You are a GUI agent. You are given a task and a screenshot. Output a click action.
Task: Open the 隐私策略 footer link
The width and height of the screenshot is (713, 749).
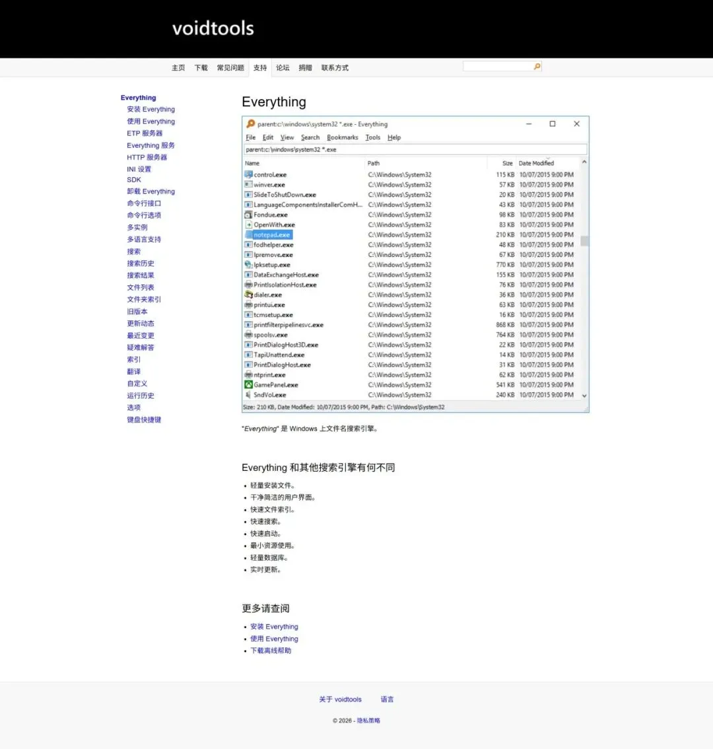click(368, 721)
